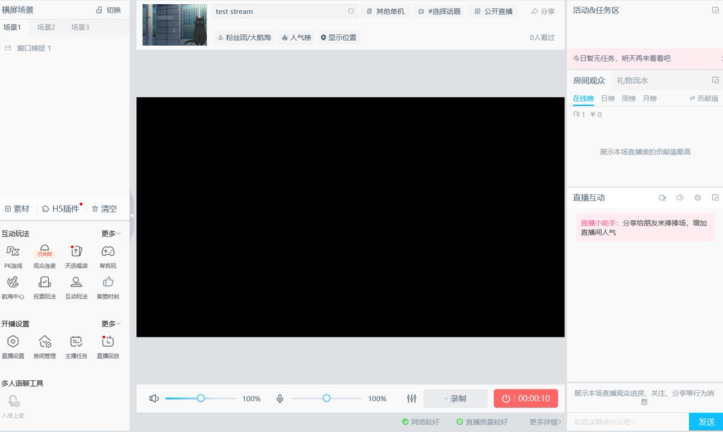Pop out the 房间观众 panel
The width and height of the screenshot is (723, 432).
(x=715, y=80)
